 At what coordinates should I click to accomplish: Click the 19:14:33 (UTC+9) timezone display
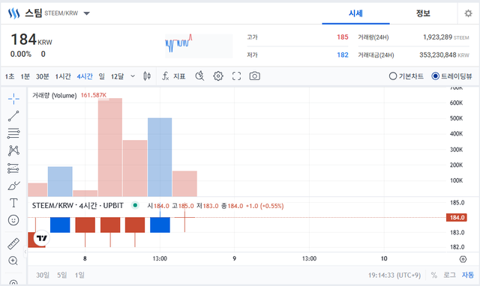[x=394, y=275]
